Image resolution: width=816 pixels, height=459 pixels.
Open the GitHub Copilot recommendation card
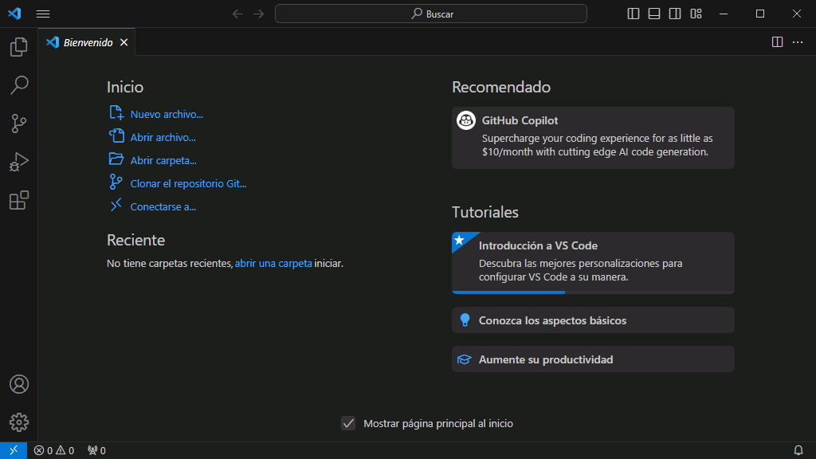[x=593, y=138]
